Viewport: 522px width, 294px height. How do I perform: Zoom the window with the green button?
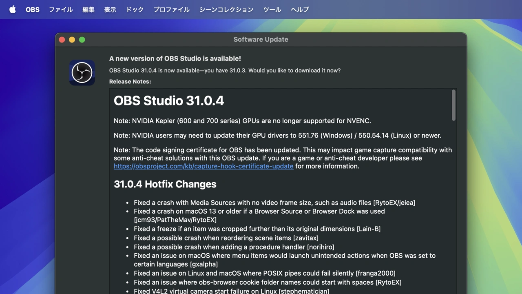point(82,40)
